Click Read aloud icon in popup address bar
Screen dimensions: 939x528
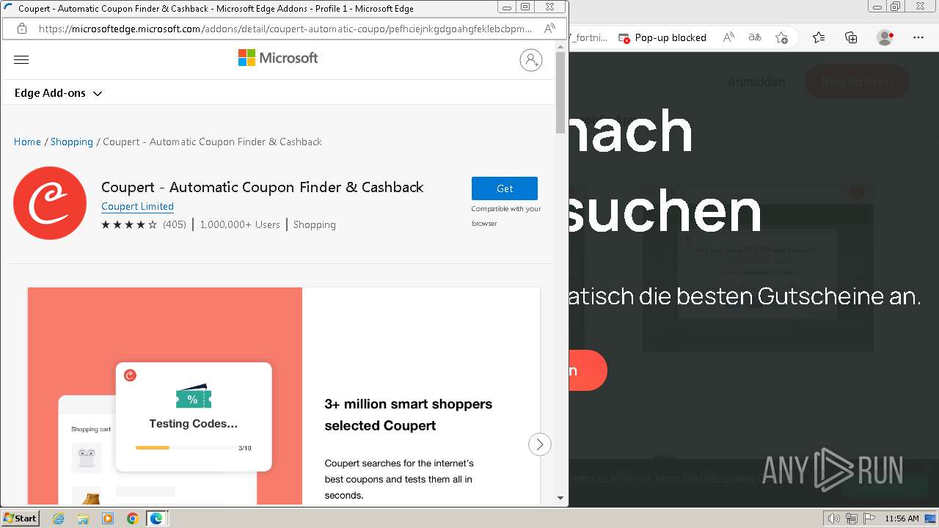[549, 29]
